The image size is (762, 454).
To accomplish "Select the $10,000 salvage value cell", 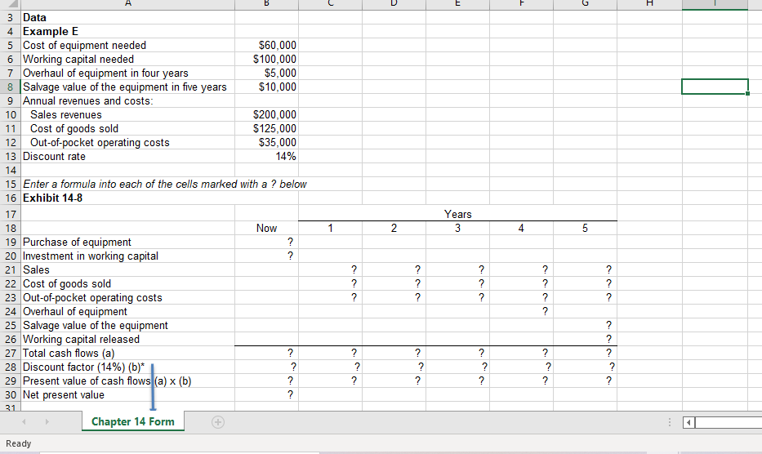I will (266, 87).
